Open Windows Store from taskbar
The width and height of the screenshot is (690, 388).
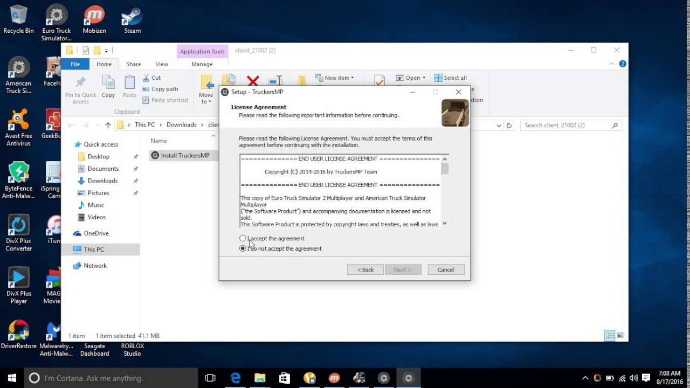coord(285,378)
